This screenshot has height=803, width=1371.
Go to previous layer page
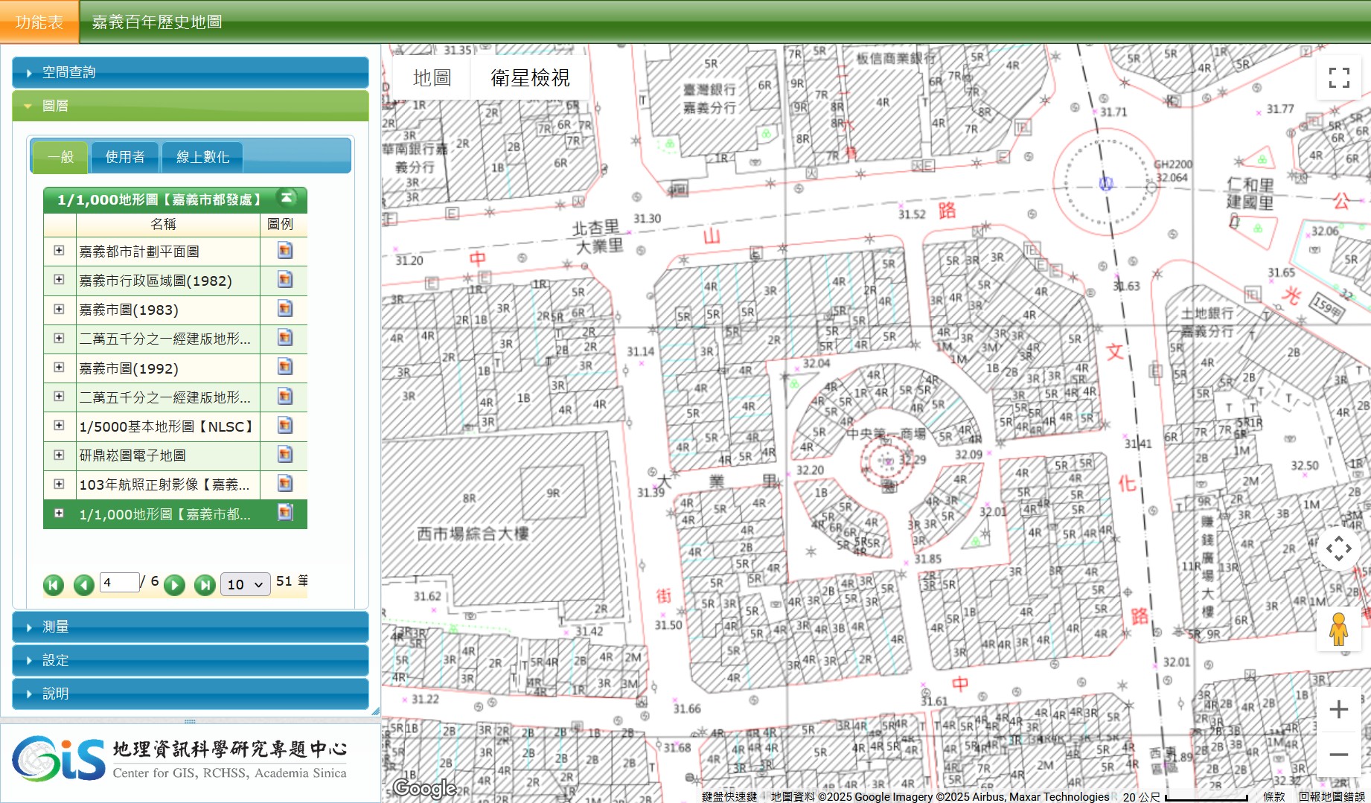(x=84, y=585)
